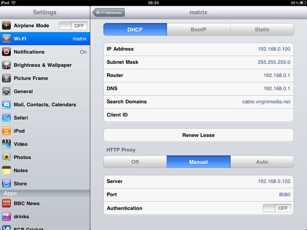
Task: Set HTTP Proxy to Manual
Action: (x=199, y=162)
